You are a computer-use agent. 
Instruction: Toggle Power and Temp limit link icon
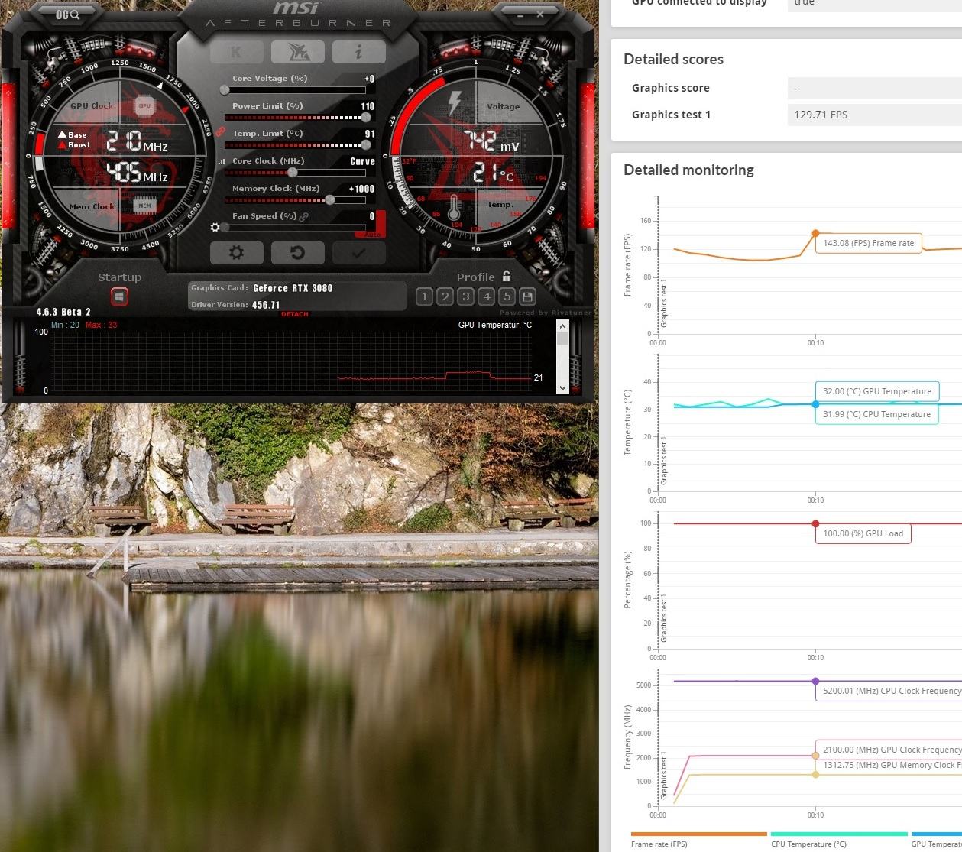coord(220,131)
